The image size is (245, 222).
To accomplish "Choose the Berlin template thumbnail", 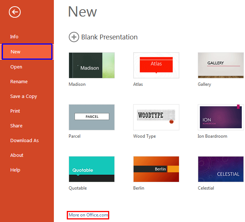I will coord(156,169).
